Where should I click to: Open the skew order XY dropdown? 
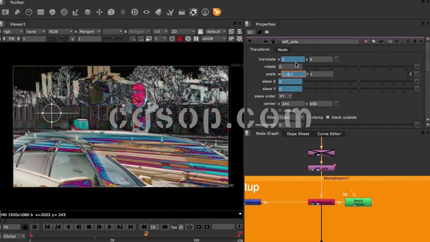[285, 96]
